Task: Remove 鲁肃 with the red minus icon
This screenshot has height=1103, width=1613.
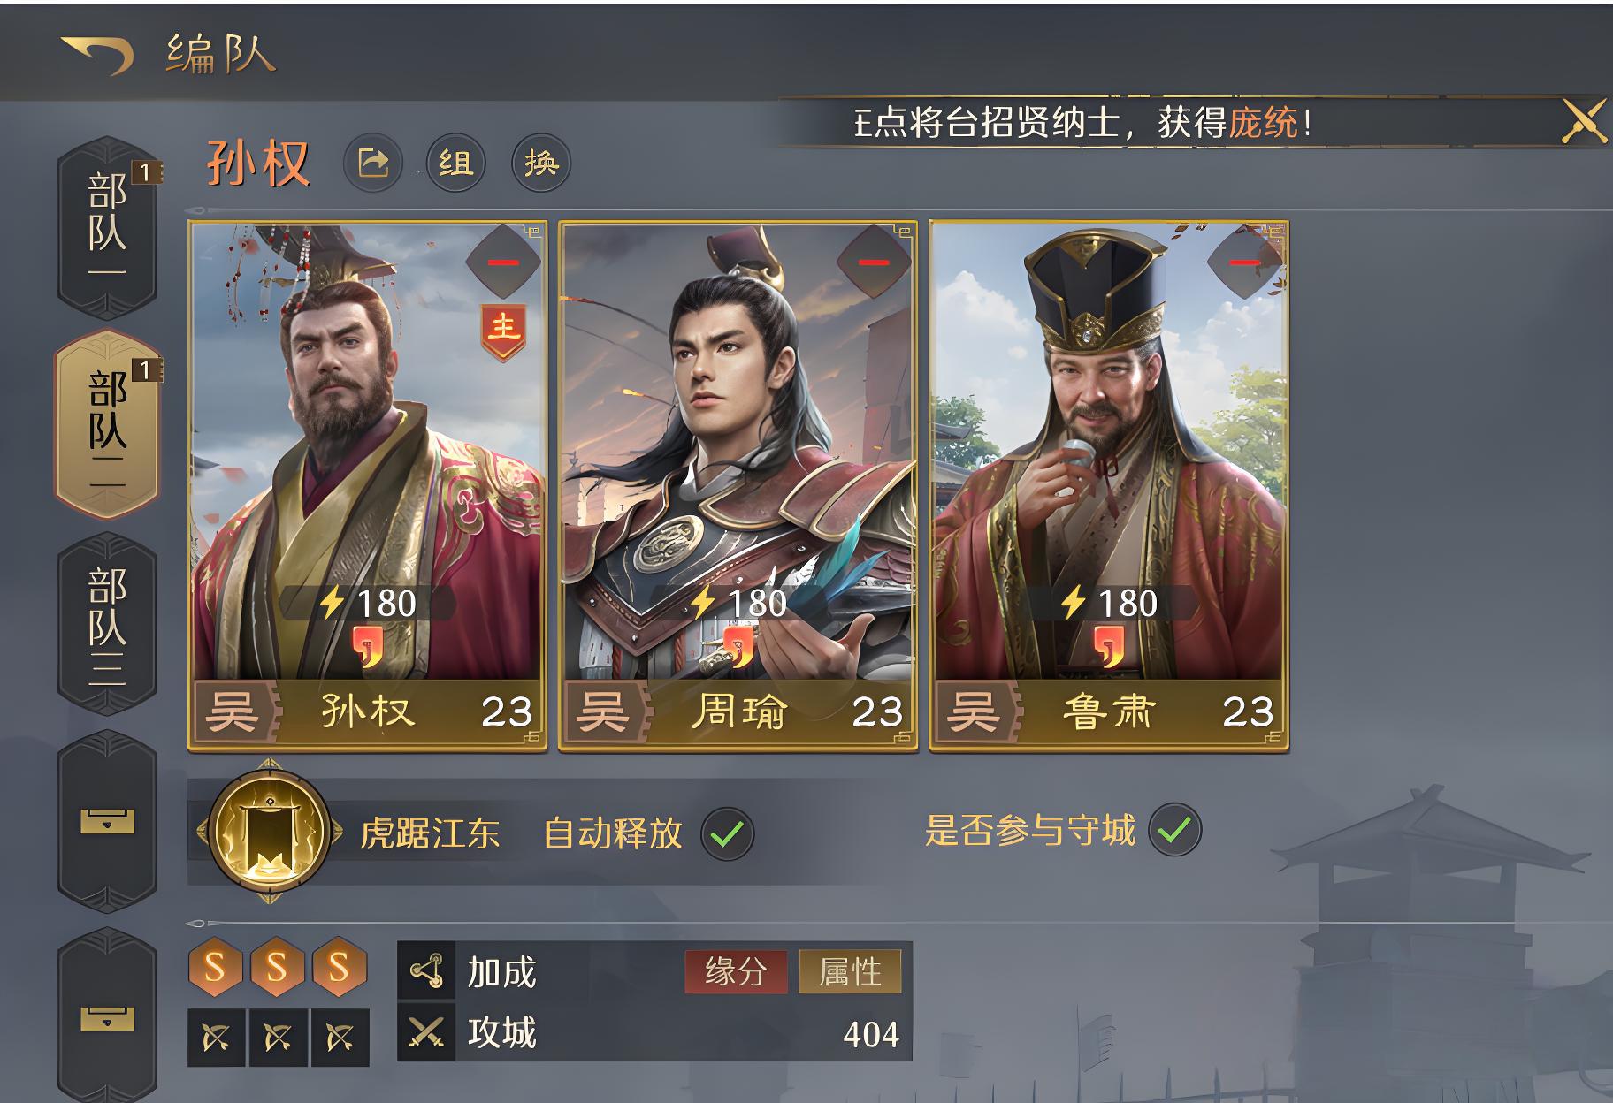Action: (1244, 262)
